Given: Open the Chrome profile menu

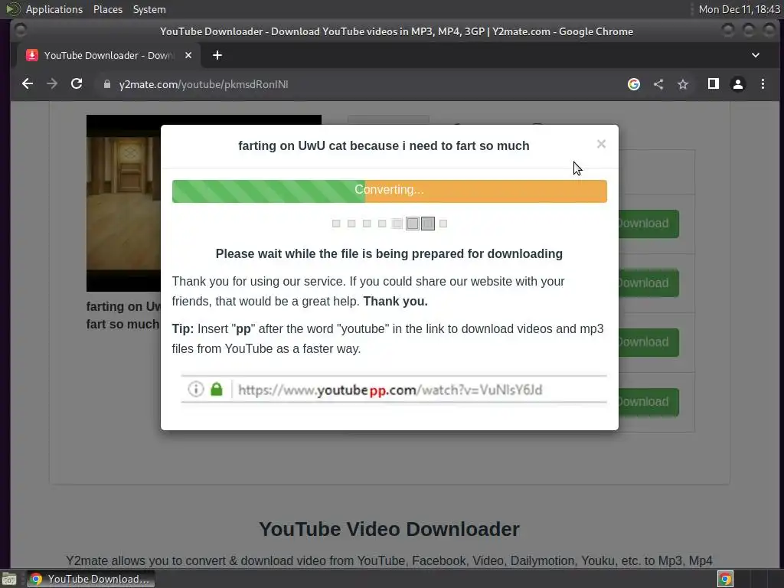Looking at the screenshot, I should point(737,84).
